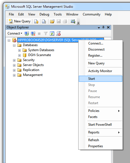Open the Object Explorer window position dropdown
Viewport: 130px width, 163px height.
point(99,28)
